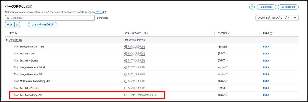Open the provider grouping dropdown
This screenshot has width=308, height=102.
[x=277, y=18]
